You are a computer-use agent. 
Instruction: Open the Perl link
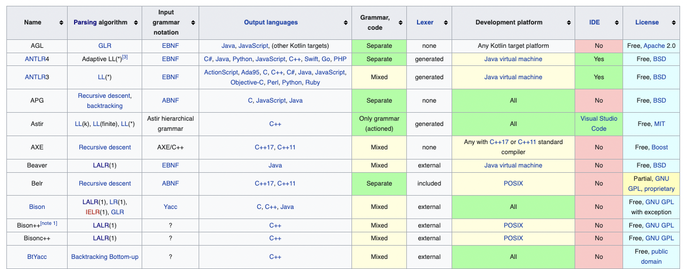coord(273,82)
